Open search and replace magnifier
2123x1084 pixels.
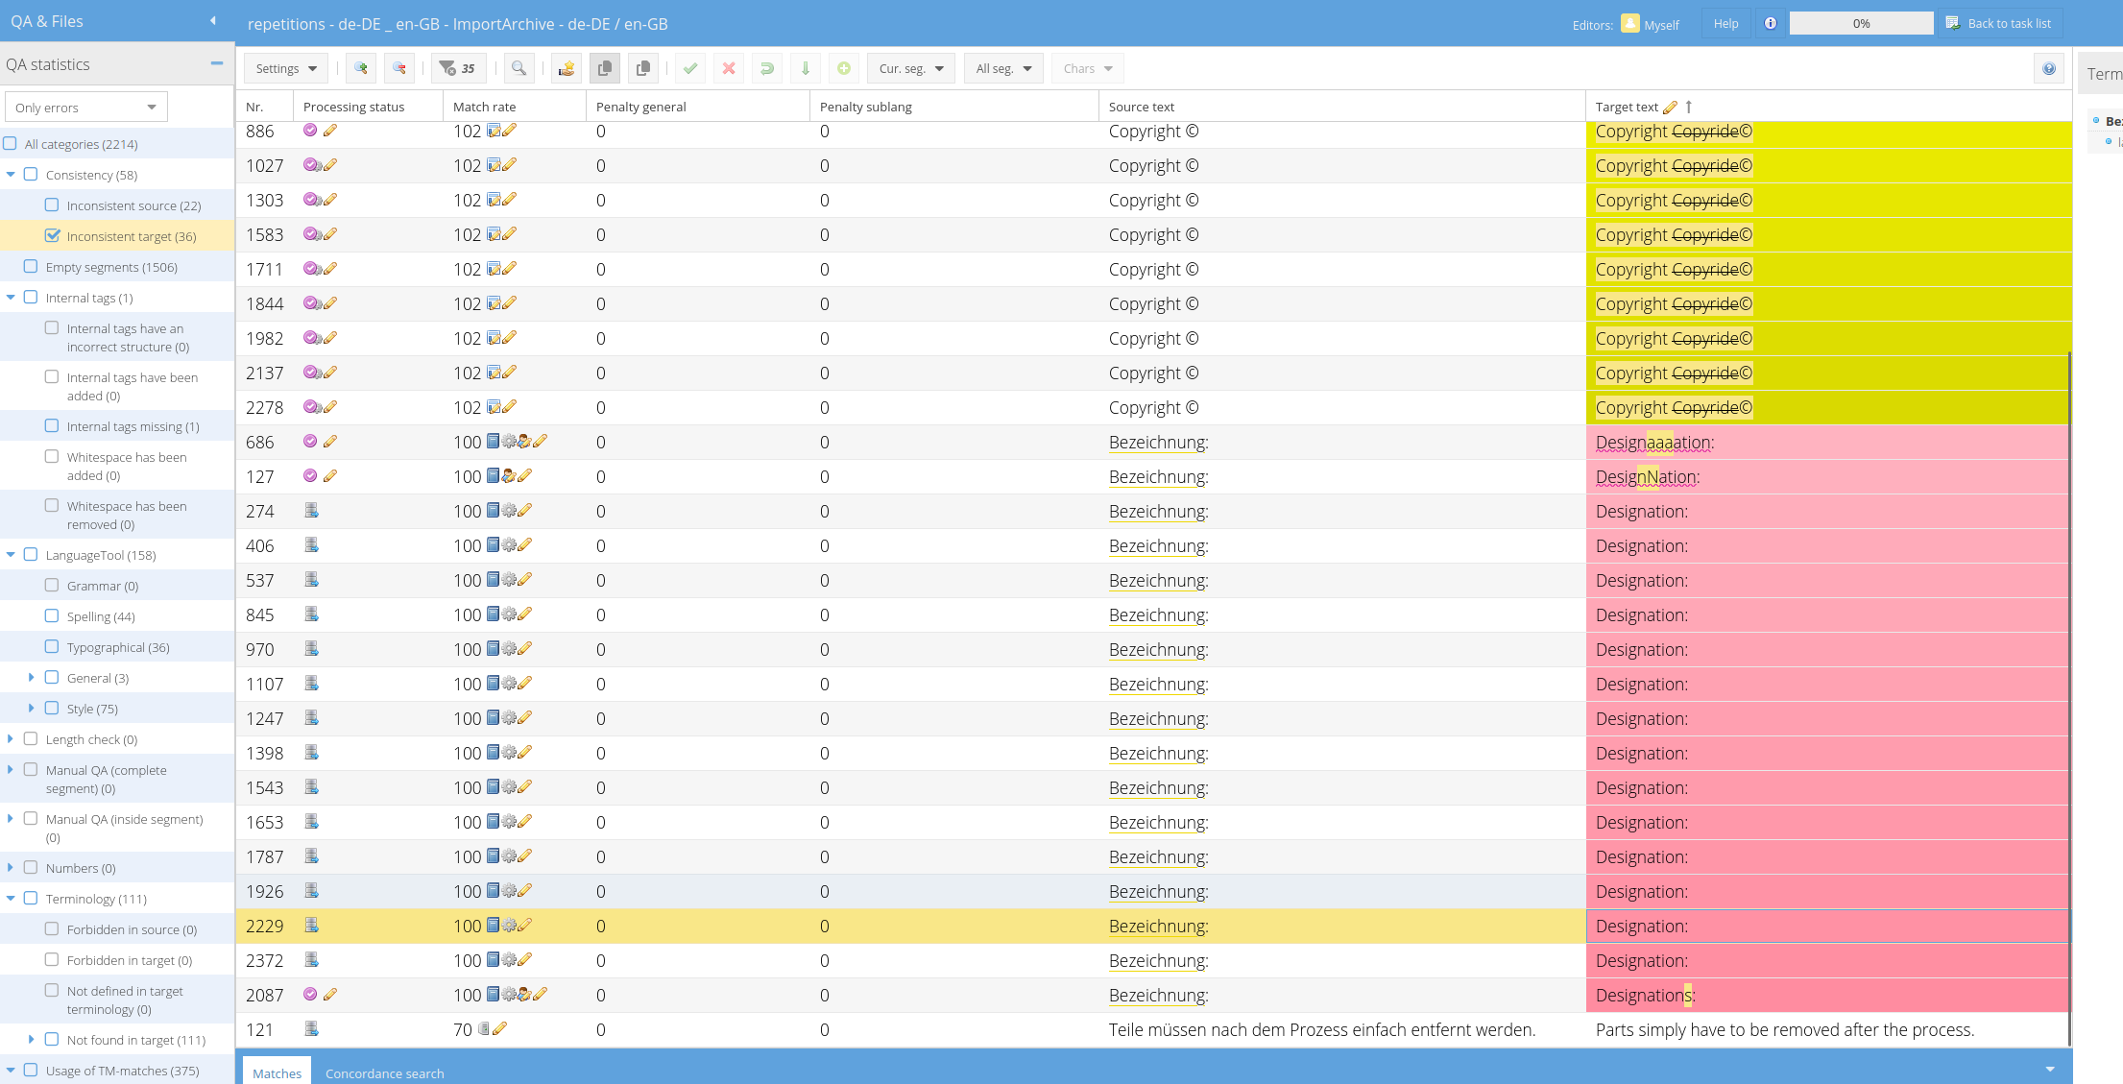519,68
